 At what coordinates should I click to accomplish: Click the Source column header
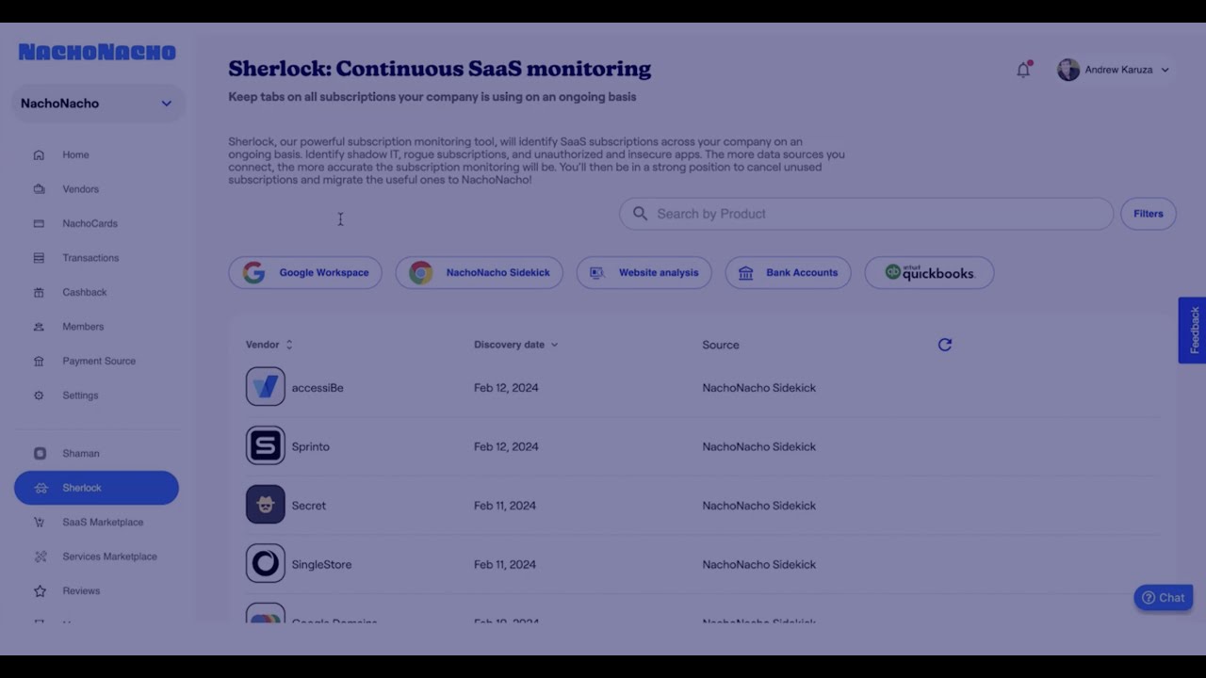(x=721, y=345)
